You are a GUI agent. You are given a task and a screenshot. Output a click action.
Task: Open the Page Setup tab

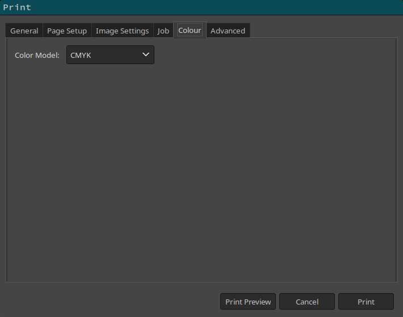[67, 31]
